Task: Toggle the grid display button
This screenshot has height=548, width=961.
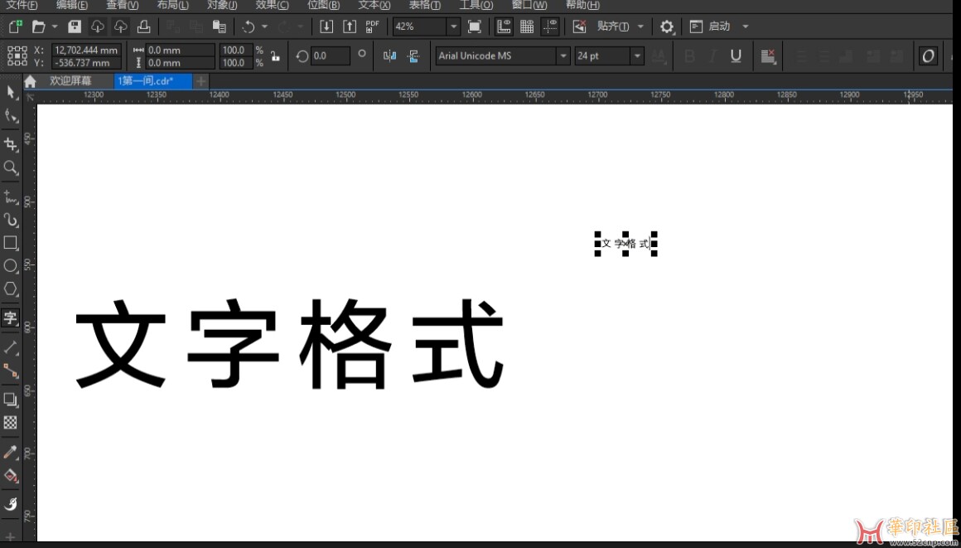Action: point(527,26)
